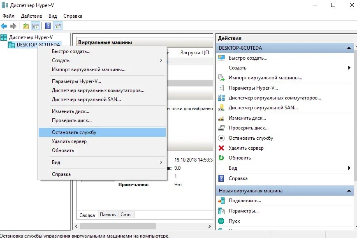Choose Обновить in the context menu
This screenshot has height=238, width=357.
pyautogui.click(x=102, y=150)
